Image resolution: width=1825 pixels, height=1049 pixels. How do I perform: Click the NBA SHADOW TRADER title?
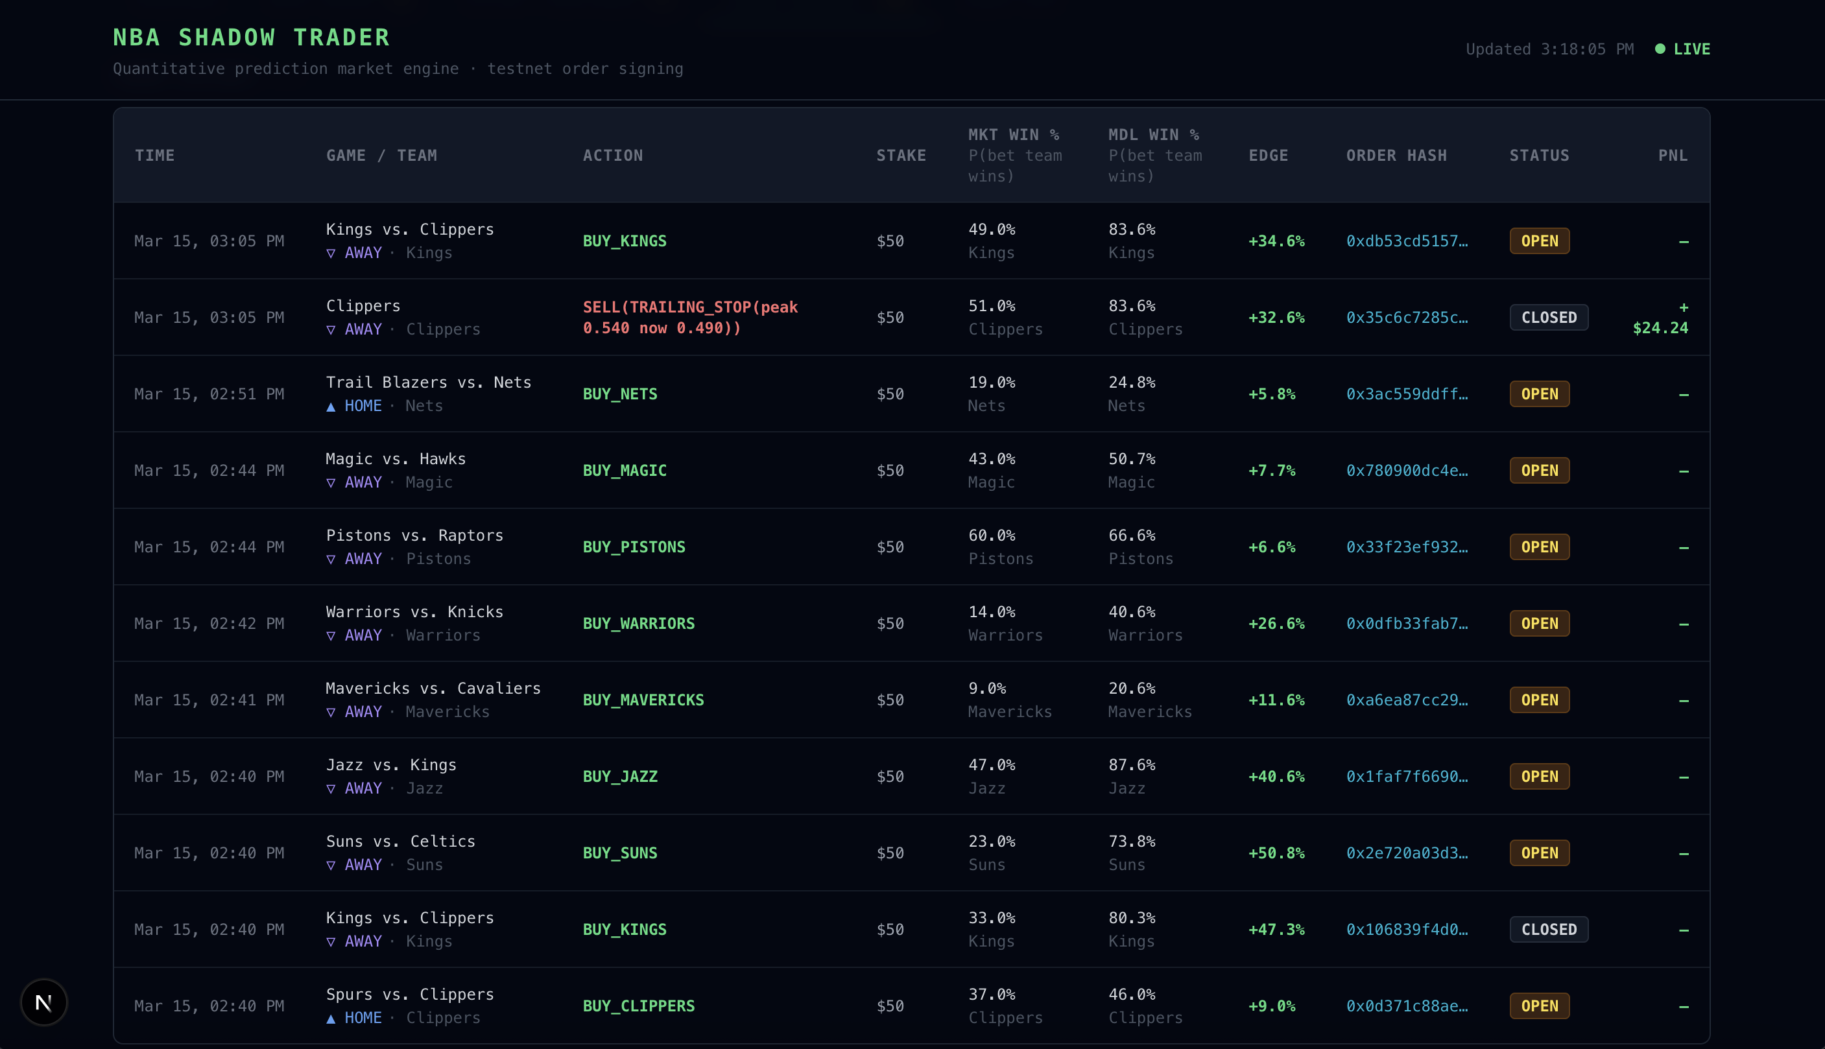tap(252, 38)
